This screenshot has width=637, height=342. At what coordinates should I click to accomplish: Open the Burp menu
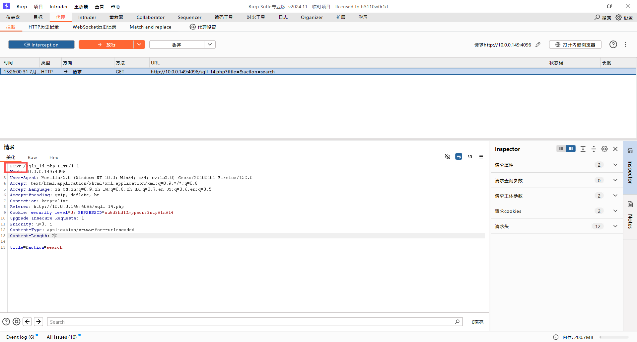[x=22, y=7]
